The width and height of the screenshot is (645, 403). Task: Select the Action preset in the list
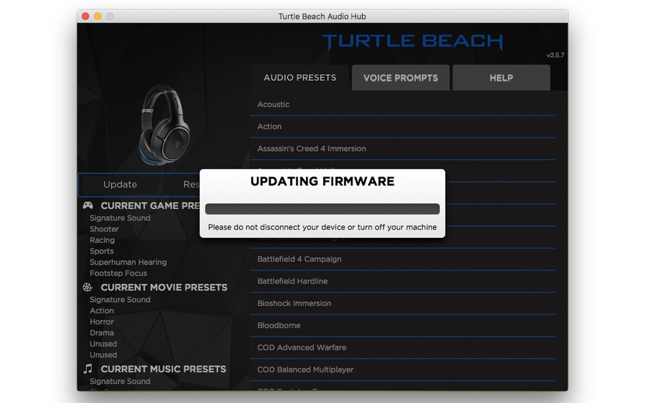[x=403, y=127]
